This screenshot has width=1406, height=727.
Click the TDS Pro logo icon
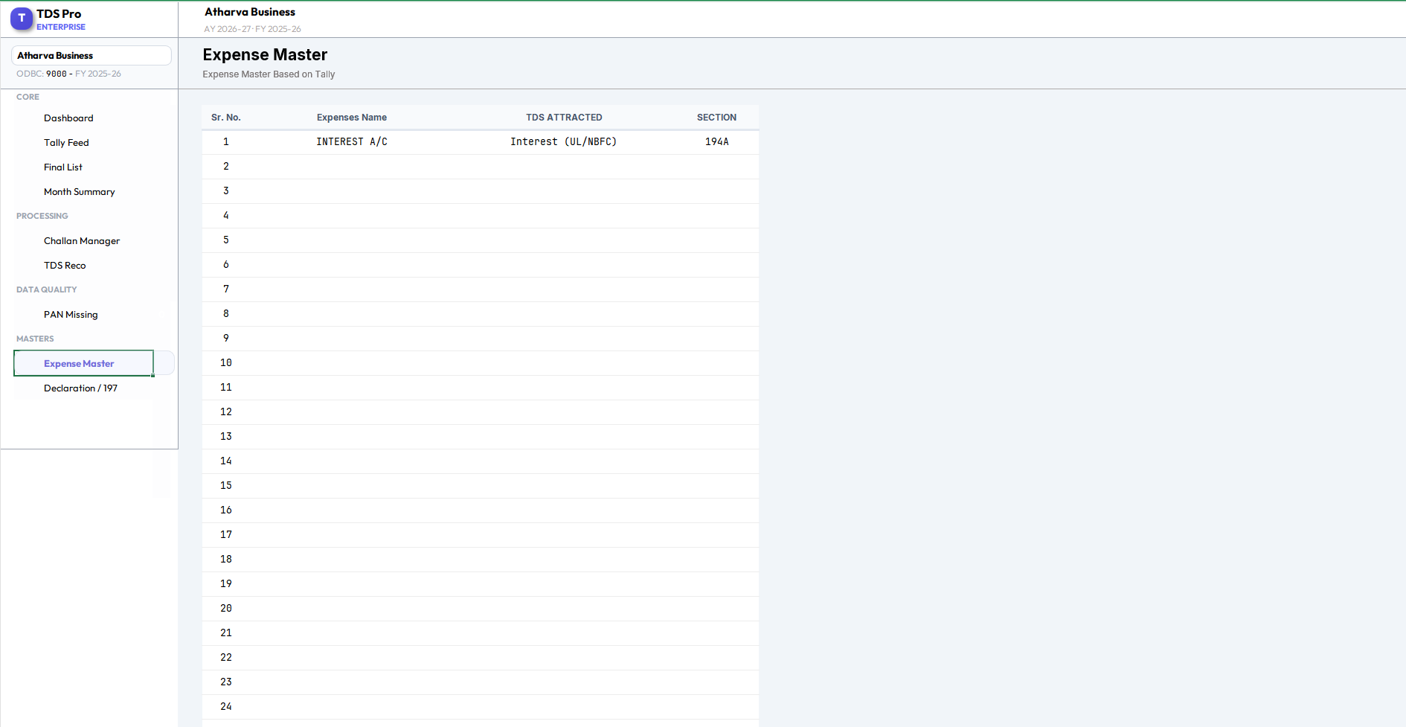tap(22, 19)
